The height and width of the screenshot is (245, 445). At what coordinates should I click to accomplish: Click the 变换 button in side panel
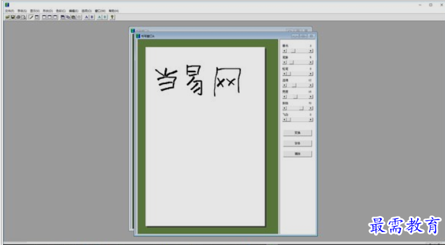(297, 133)
